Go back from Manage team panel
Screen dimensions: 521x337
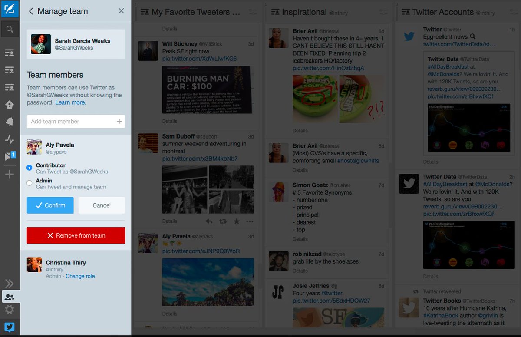(31, 11)
